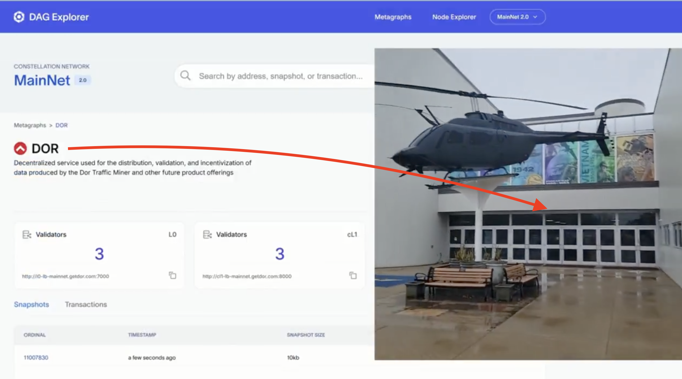Click the ORDINAL column header
The width and height of the screenshot is (682, 379).
click(x=35, y=335)
